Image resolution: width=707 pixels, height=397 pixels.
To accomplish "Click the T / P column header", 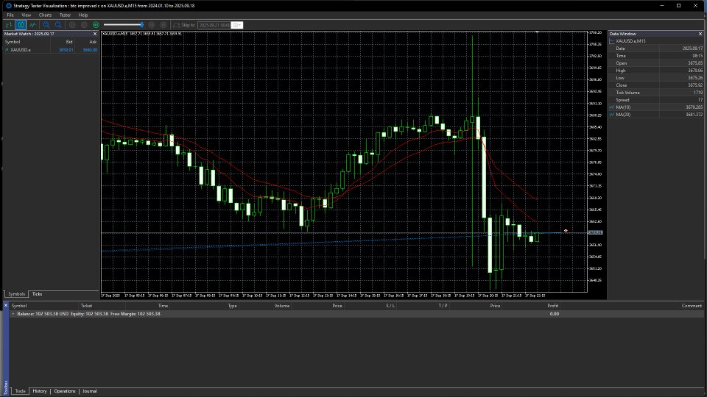I will 443,306.
